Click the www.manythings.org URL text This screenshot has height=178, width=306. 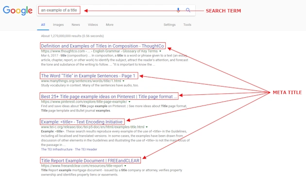click(81, 81)
